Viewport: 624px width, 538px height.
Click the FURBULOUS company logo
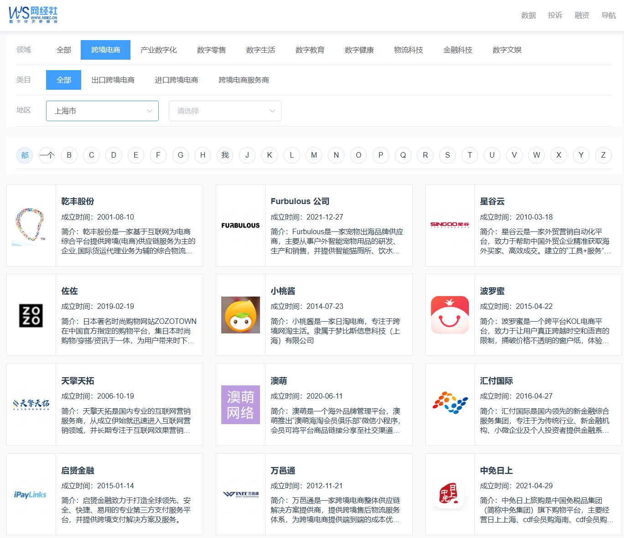tap(240, 225)
